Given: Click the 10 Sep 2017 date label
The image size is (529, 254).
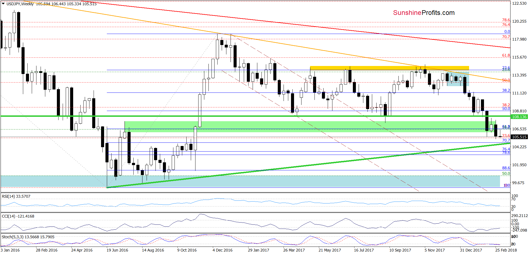Looking at the screenshot, I should [x=400, y=250].
